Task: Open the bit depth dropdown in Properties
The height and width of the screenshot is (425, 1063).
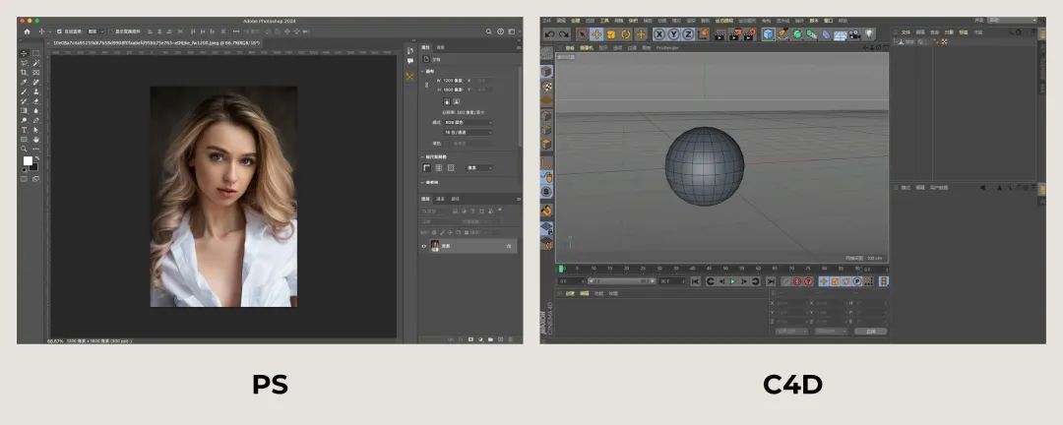Action: click(468, 132)
